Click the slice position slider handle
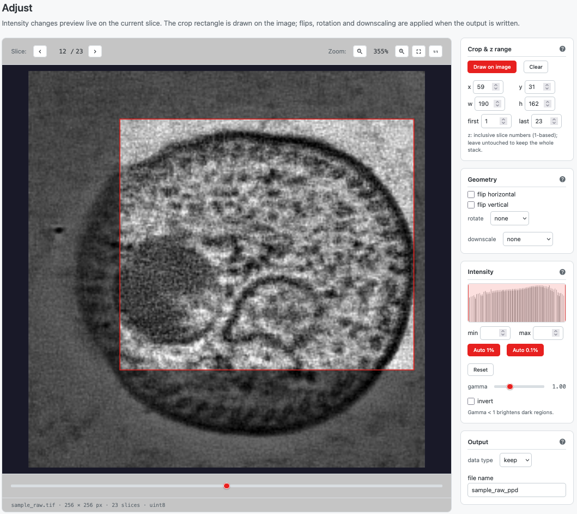 point(227,486)
